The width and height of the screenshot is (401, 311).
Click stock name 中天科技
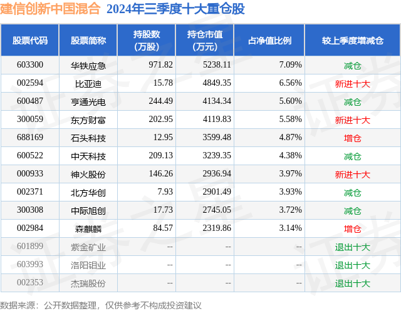88,156
